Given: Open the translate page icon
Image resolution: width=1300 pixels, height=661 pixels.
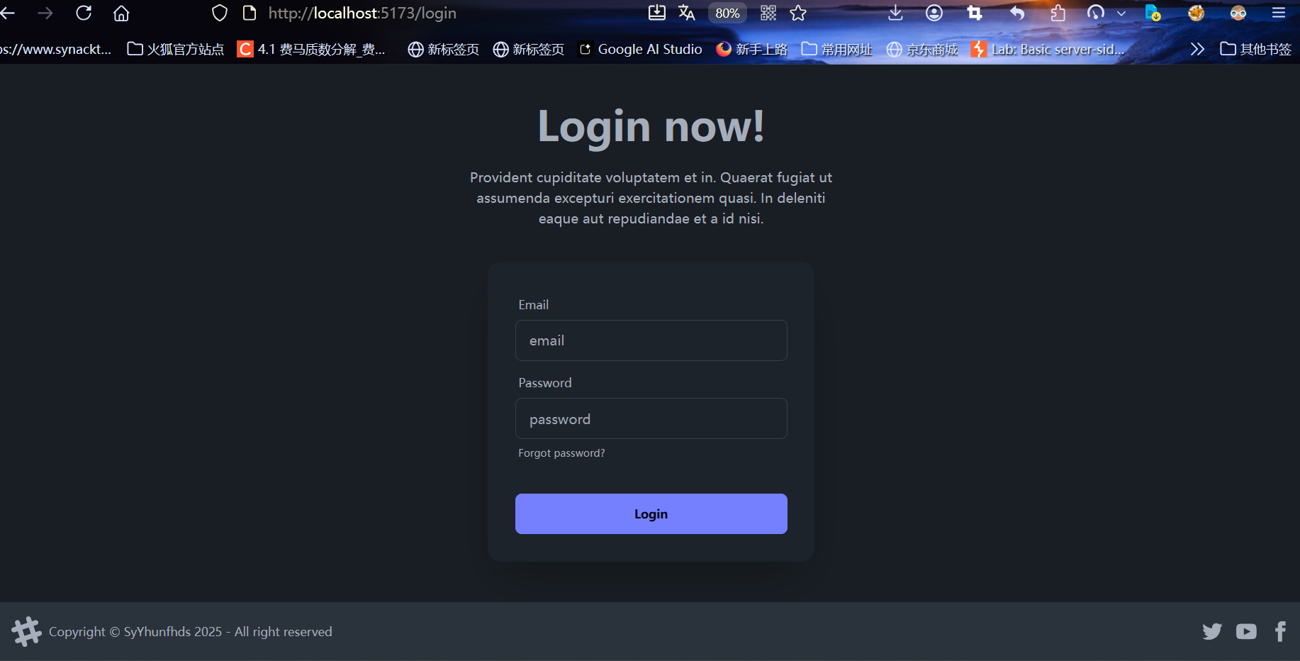Looking at the screenshot, I should [x=686, y=13].
